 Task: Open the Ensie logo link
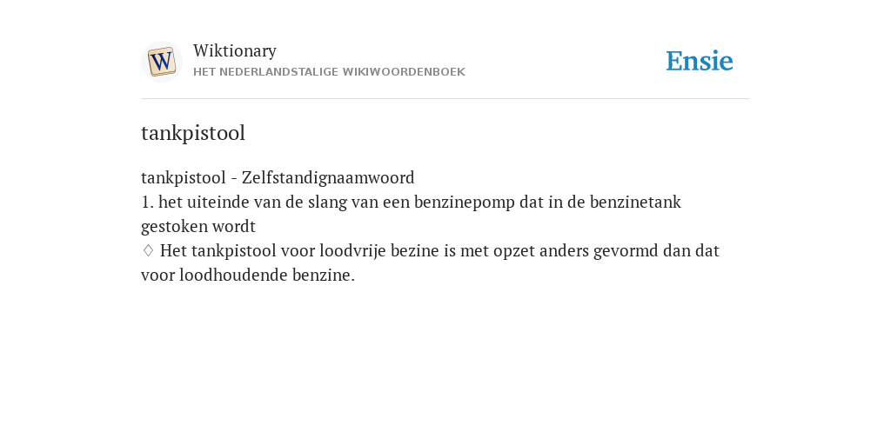click(700, 61)
